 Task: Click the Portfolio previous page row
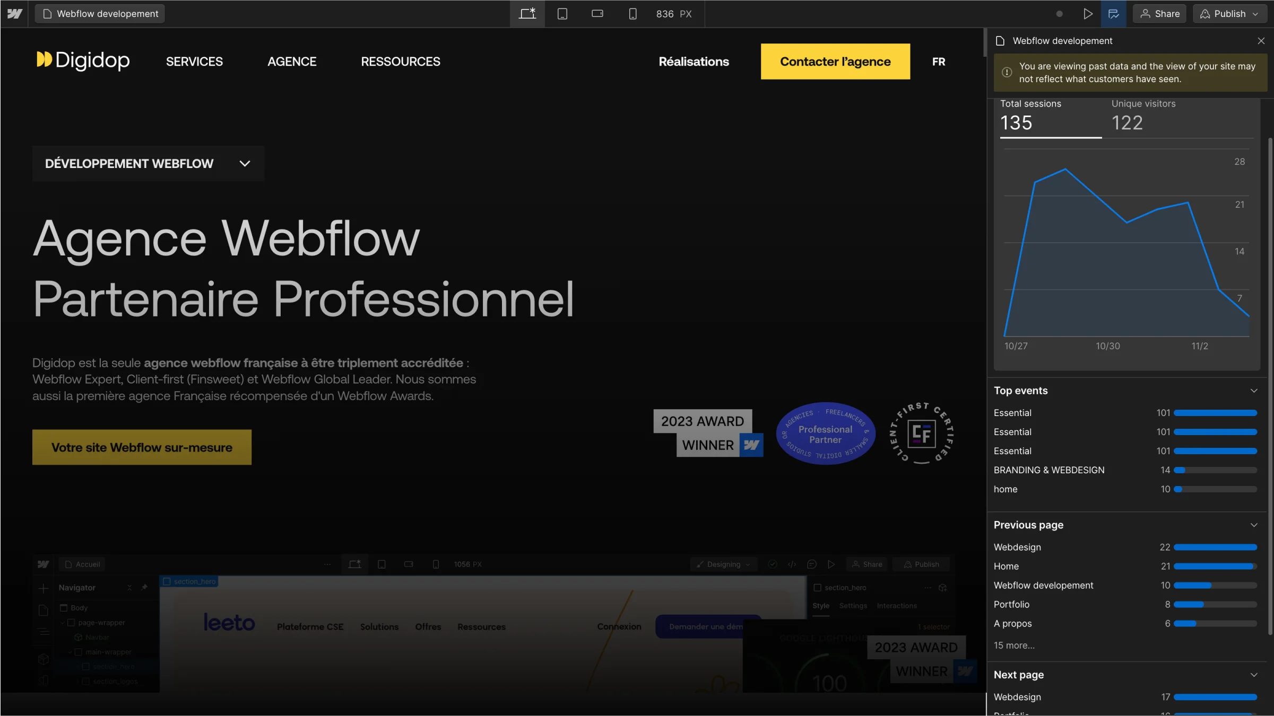[x=1125, y=604]
